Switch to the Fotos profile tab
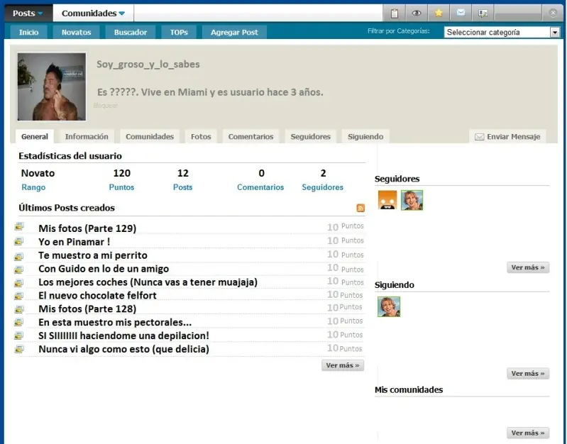Viewport: 567px width, 444px height. click(x=201, y=137)
